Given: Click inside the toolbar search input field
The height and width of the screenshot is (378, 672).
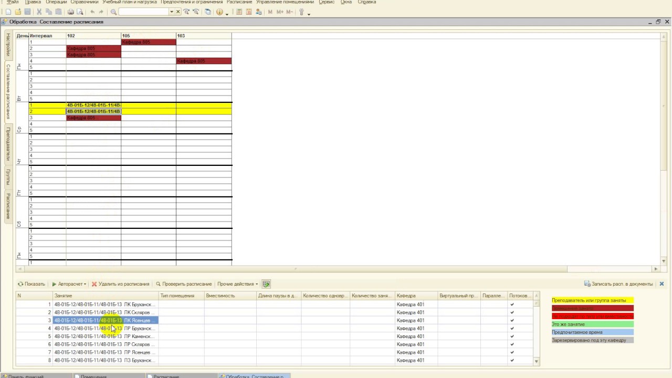Looking at the screenshot, I should pos(143,12).
